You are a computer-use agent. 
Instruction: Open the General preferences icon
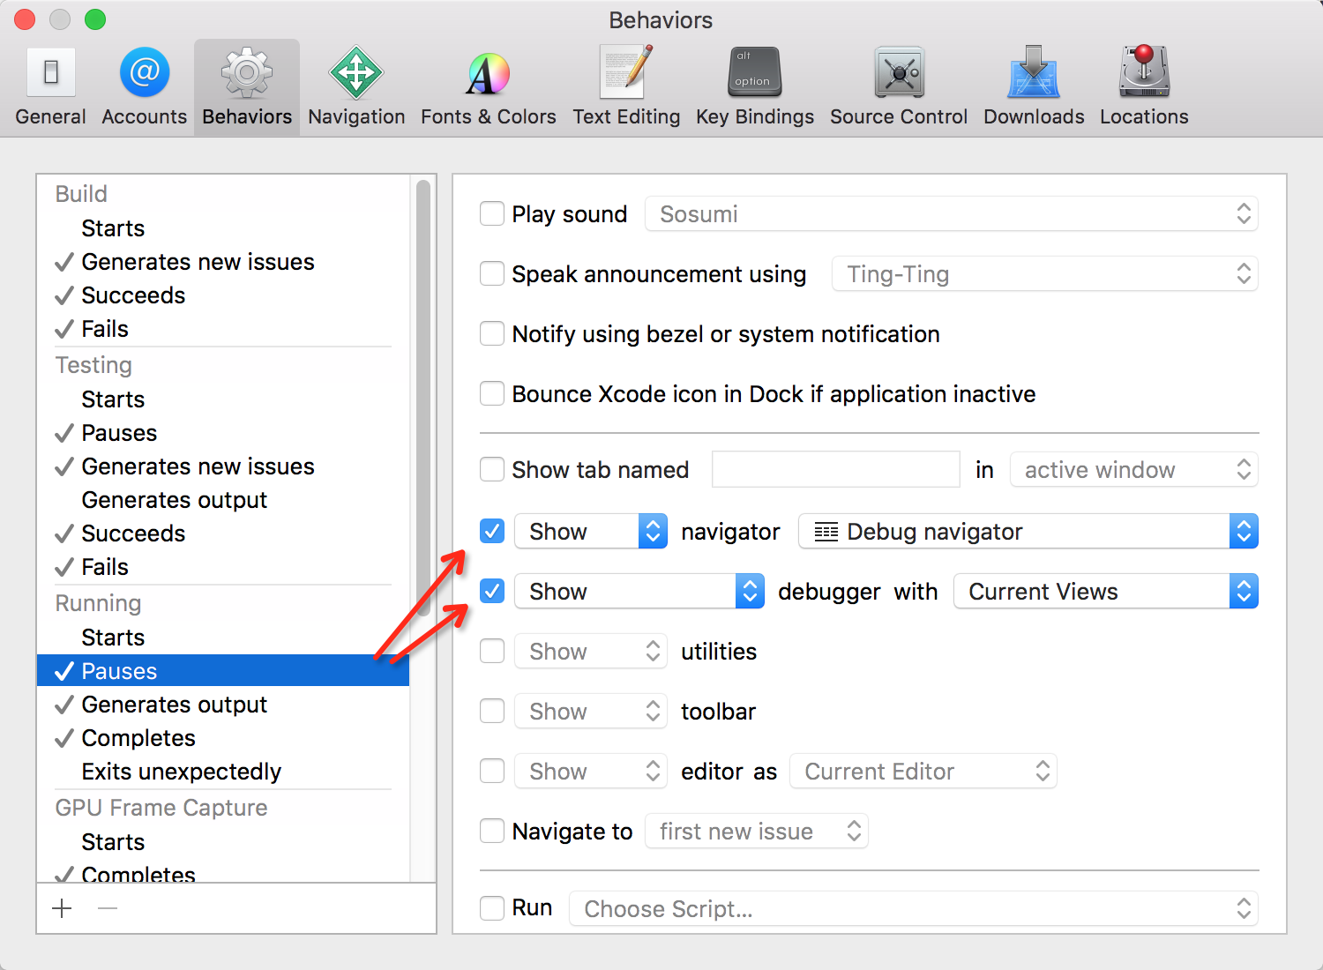50,72
